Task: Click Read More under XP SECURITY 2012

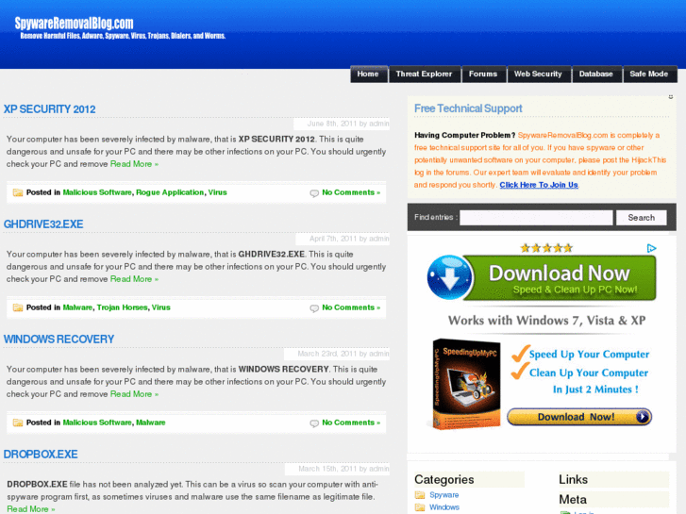Action: [134, 164]
